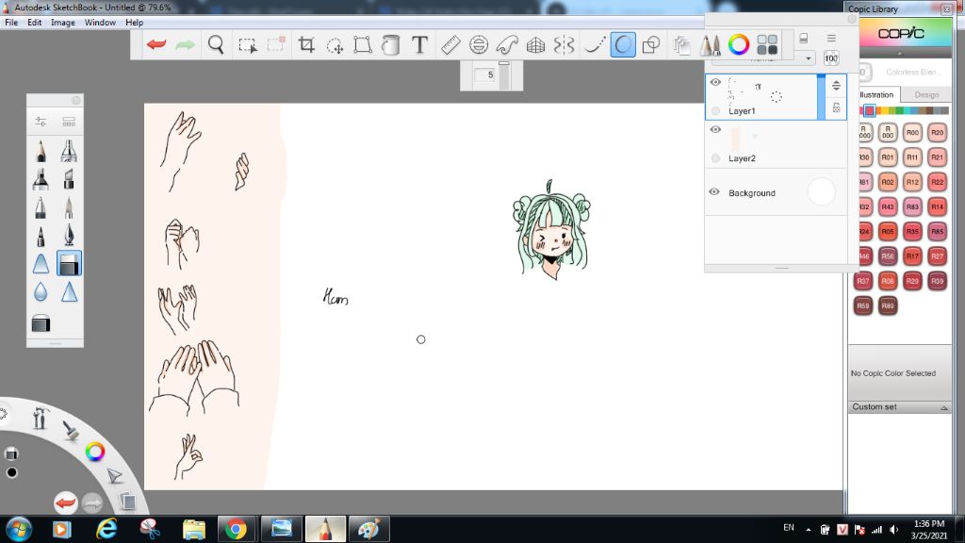The width and height of the screenshot is (965, 543).
Task: Open the File menu
Action: (11, 23)
